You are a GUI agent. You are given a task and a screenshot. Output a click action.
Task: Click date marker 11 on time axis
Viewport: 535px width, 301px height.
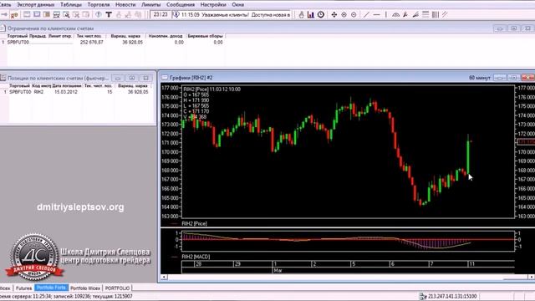pyautogui.click(x=471, y=264)
